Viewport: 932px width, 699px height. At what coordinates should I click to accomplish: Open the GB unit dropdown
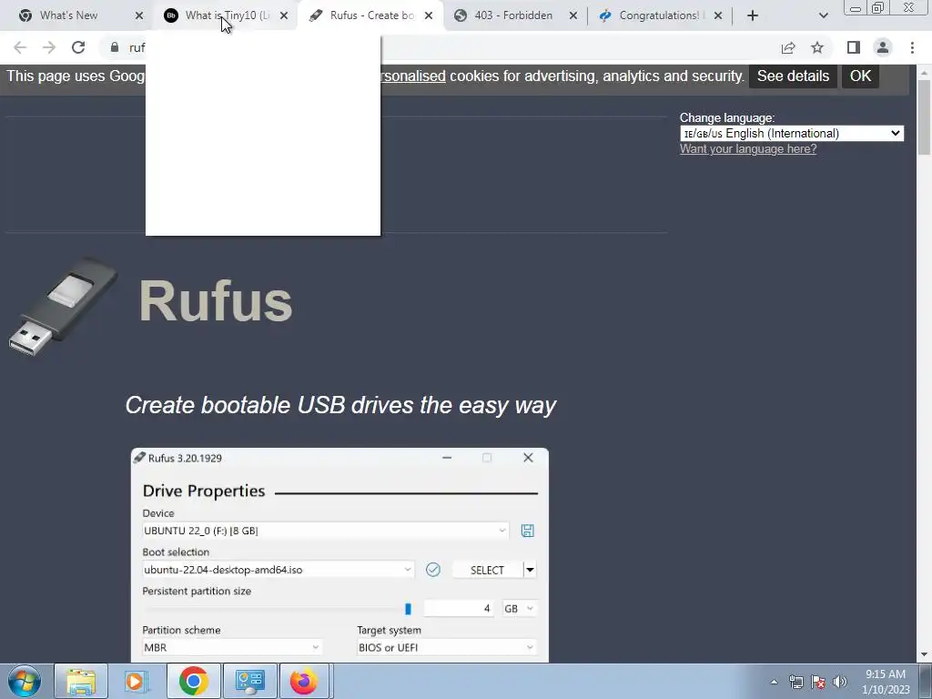click(x=519, y=608)
